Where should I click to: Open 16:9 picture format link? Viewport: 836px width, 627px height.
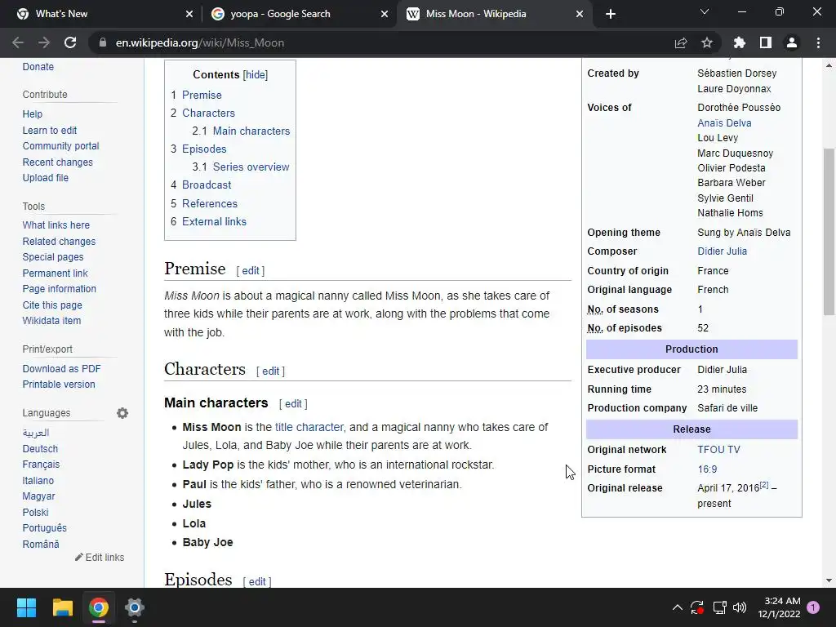[707, 469]
